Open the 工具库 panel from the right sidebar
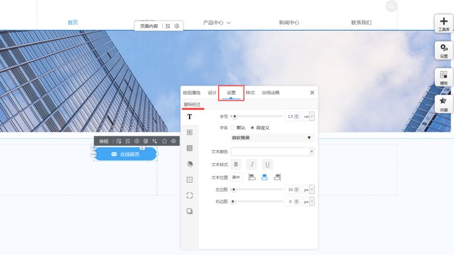454x255 pixels. pyautogui.click(x=443, y=24)
